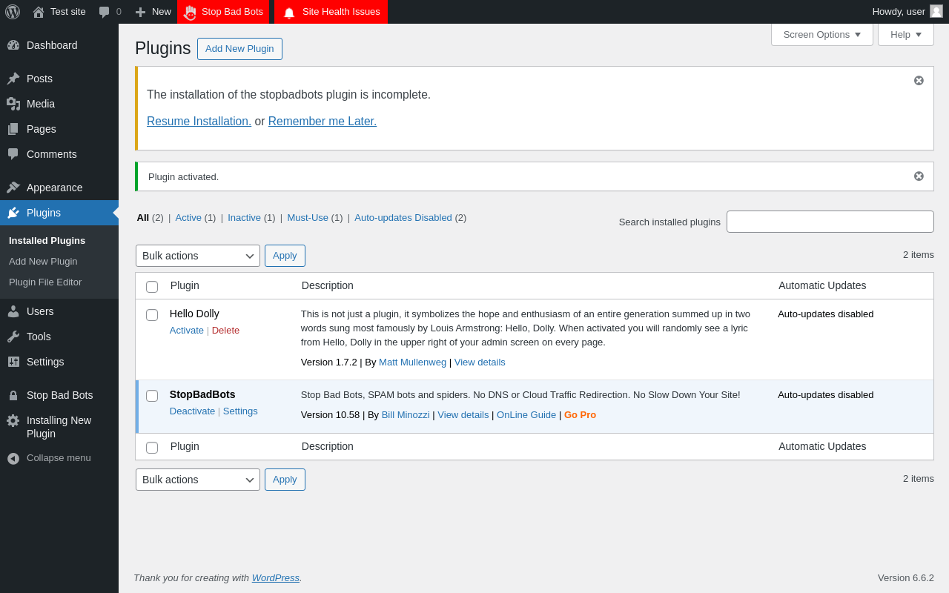Click the Media icon in sidebar
Screen dimensions: 949x593
click(x=13, y=104)
